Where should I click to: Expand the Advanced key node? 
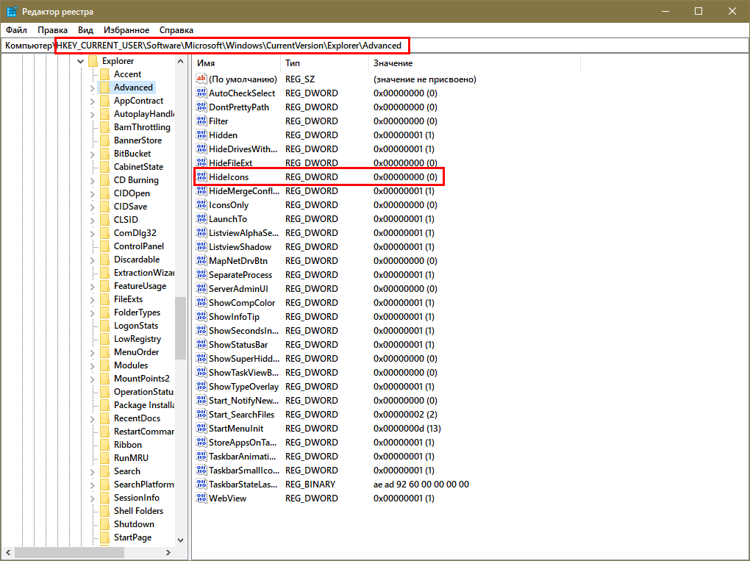click(x=92, y=87)
